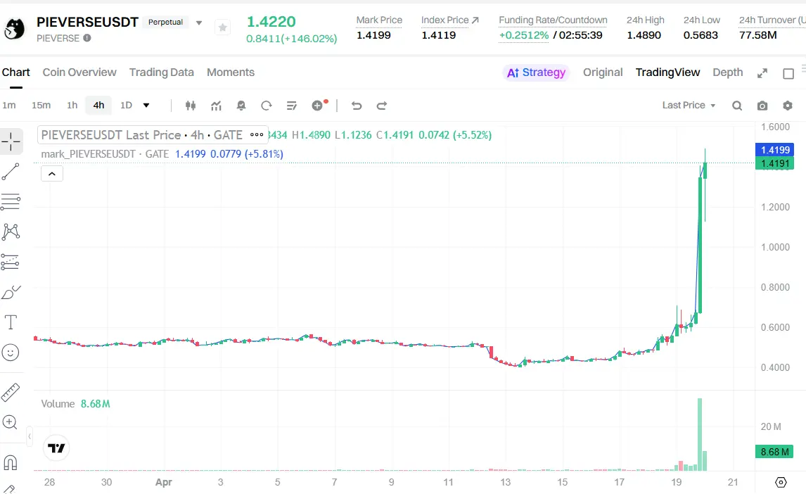Screen dimensions: 806x494
Task: Click the zoom in tool
Action: [x=11, y=422]
